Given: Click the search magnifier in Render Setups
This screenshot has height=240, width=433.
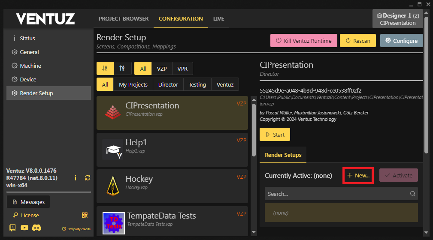Looking at the screenshot, I should pyautogui.click(x=412, y=194).
